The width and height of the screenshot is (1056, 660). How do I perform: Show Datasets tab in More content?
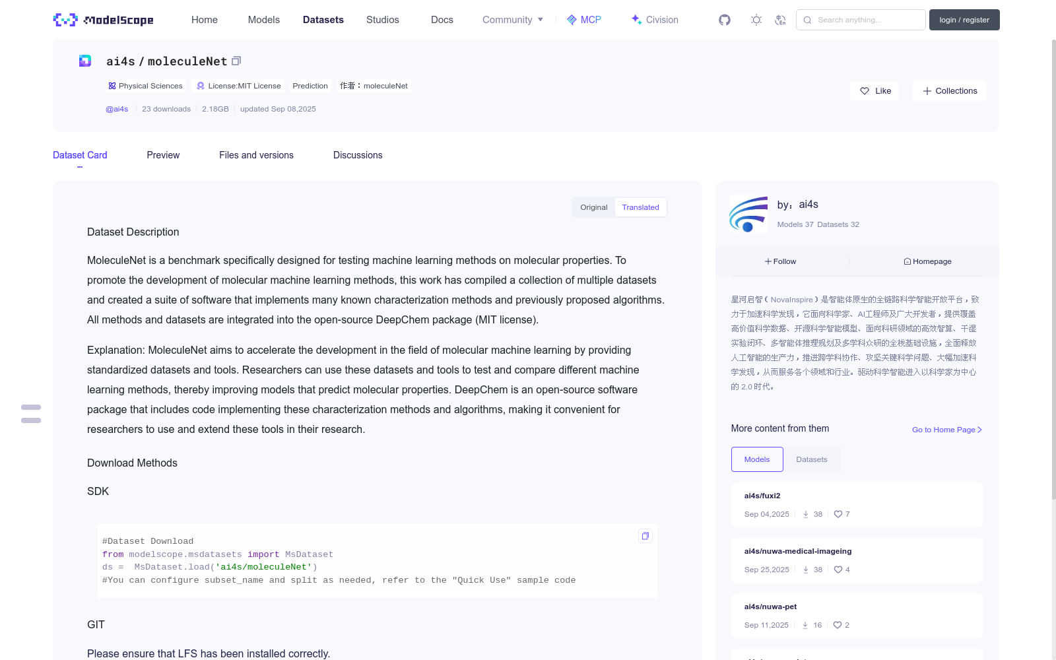point(812,459)
